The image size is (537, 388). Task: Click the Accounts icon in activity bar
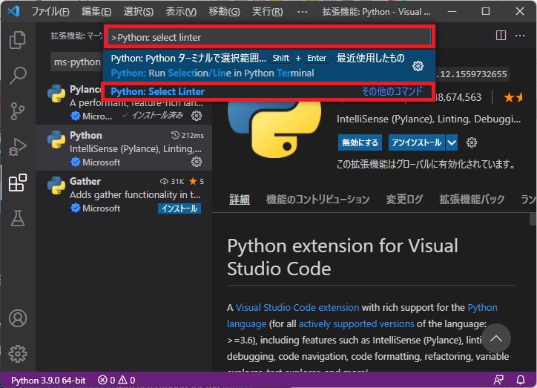click(17, 318)
